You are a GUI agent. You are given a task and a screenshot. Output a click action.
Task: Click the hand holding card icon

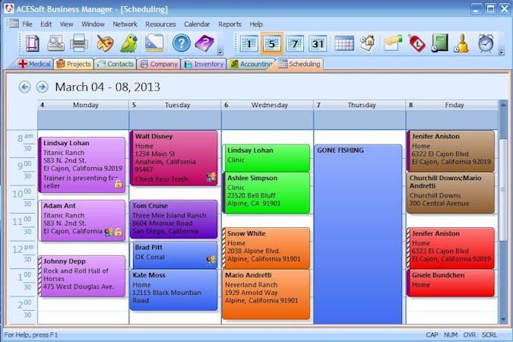click(393, 43)
